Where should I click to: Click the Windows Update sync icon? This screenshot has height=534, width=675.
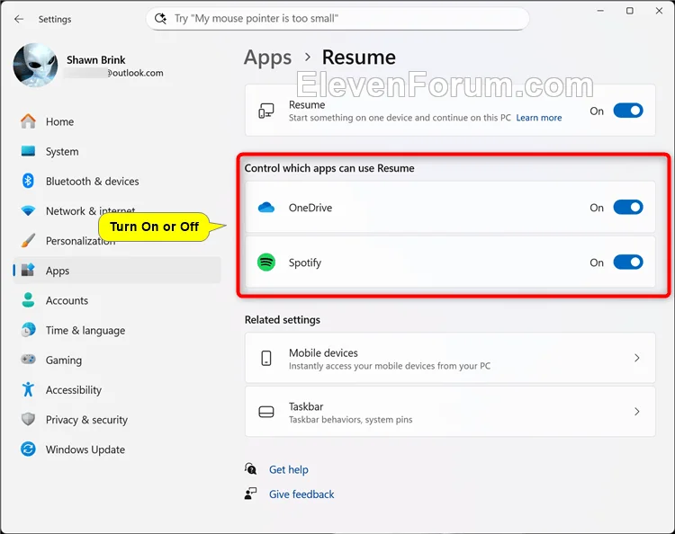pos(29,449)
